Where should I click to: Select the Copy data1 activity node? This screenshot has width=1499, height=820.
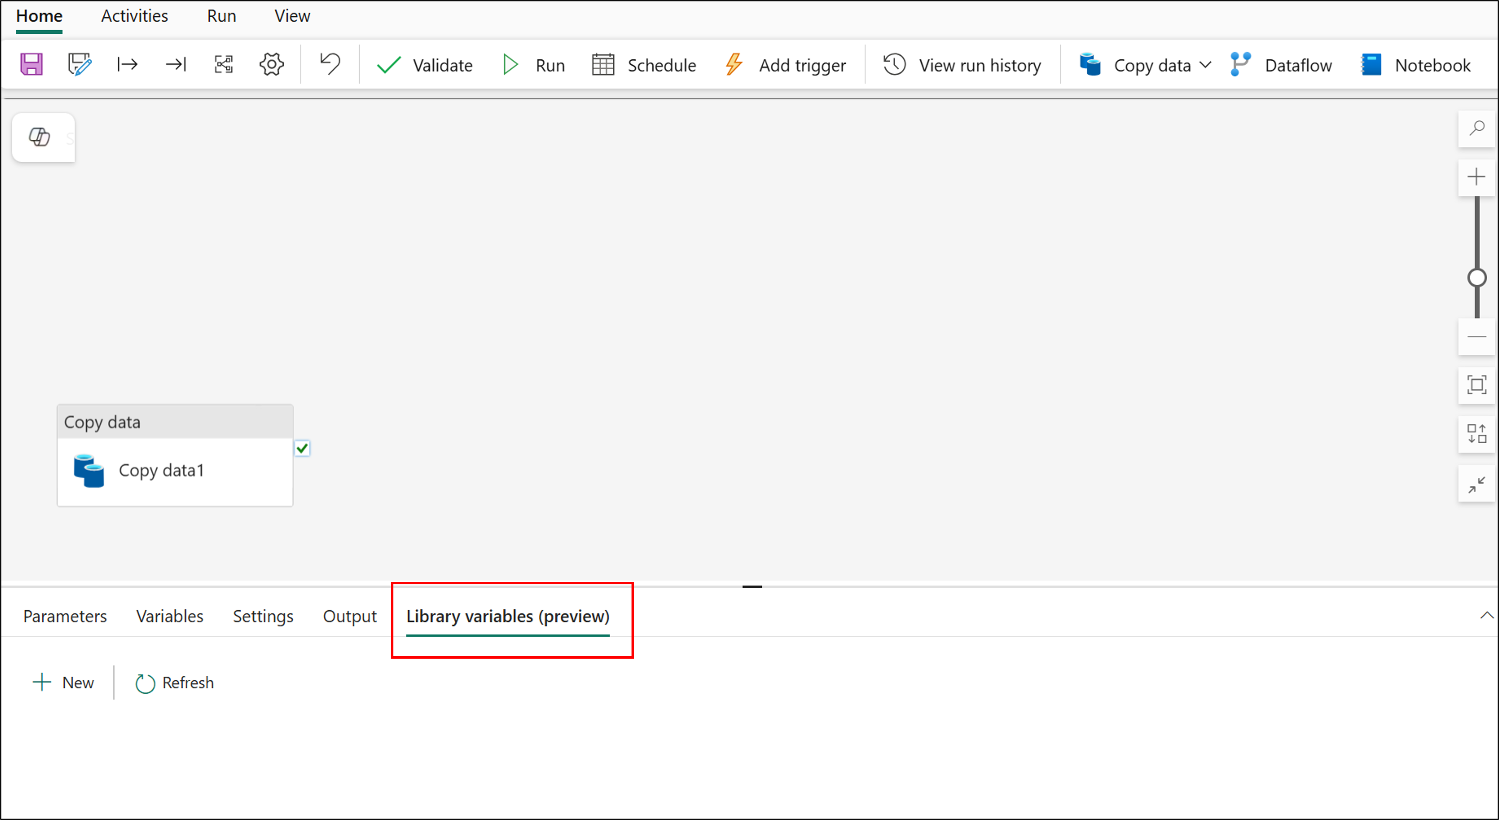click(x=174, y=470)
